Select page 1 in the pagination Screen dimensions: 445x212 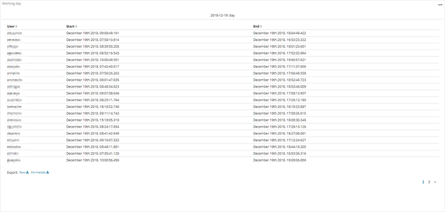click(x=423, y=182)
